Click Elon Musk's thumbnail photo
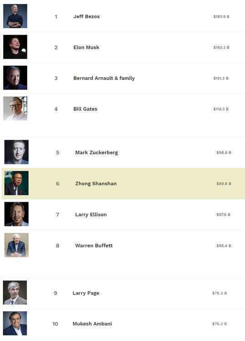This screenshot has height=341, width=245. (15, 47)
